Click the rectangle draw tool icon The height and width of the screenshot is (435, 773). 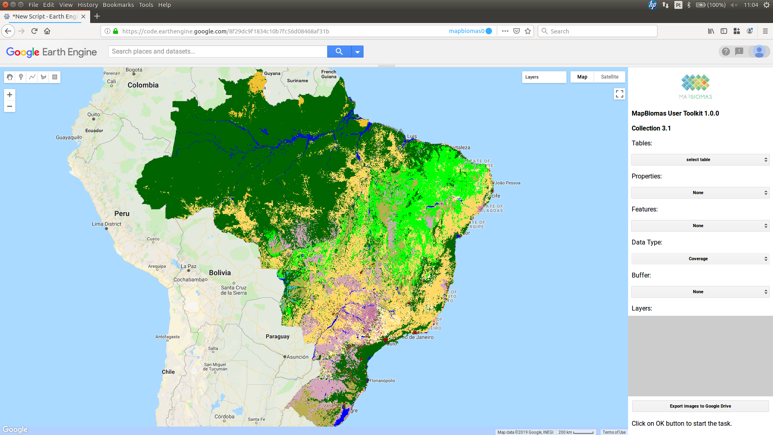(55, 77)
